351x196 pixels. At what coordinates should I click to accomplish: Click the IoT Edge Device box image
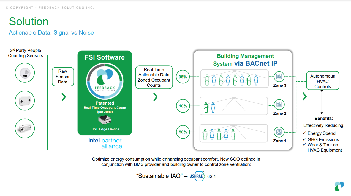tap(105, 120)
